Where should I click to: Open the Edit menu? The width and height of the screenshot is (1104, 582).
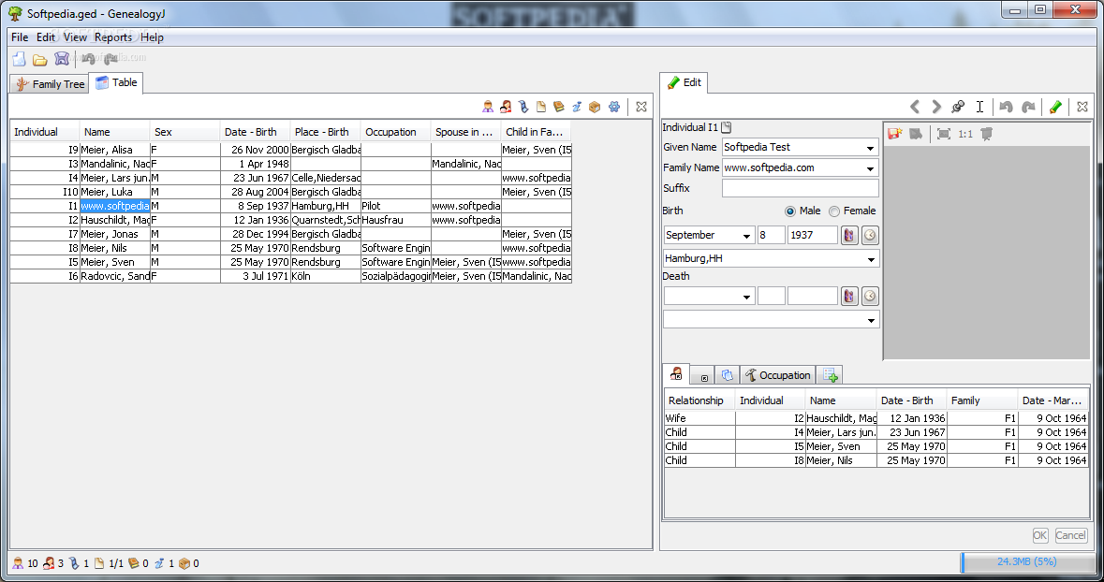coord(46,37)
